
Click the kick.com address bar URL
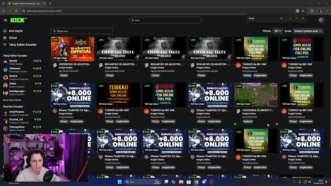point(44,11)
